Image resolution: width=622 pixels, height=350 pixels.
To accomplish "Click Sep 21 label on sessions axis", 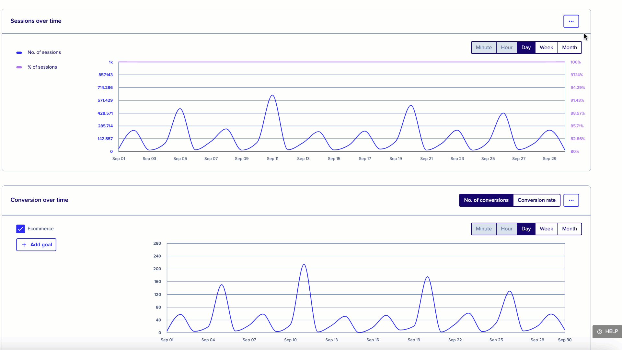I will pyautogui.click(x=426, y=159).
